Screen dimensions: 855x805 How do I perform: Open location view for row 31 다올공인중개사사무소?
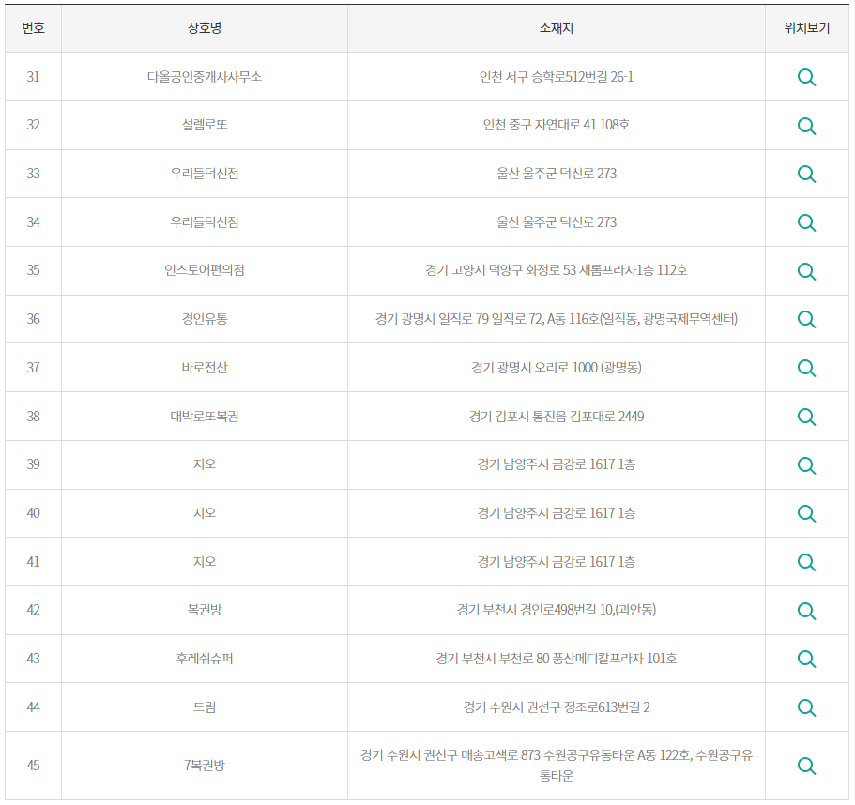(x=806, y=77)
